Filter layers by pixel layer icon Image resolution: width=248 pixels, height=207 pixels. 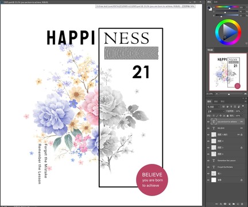click(x=223, y=106)
